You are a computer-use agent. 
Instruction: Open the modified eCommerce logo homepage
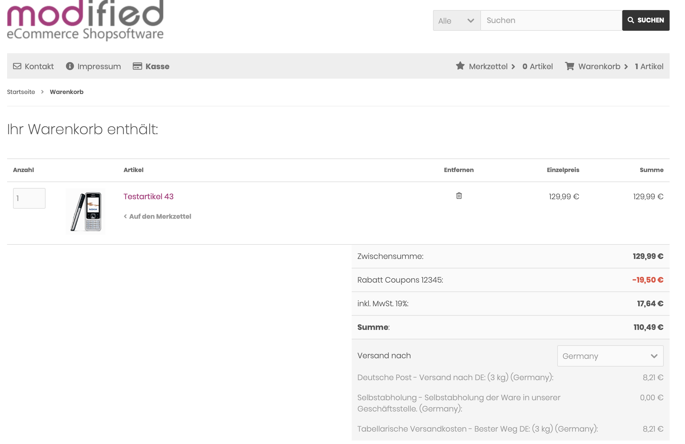click(85, 20)
